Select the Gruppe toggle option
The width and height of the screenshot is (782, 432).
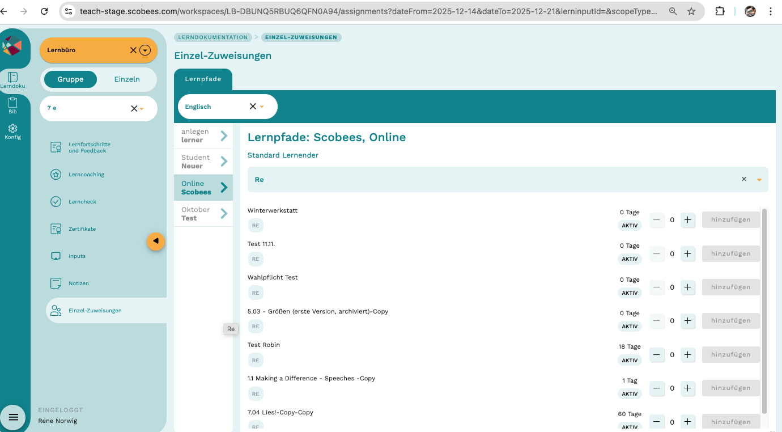(x=70, y=79)
